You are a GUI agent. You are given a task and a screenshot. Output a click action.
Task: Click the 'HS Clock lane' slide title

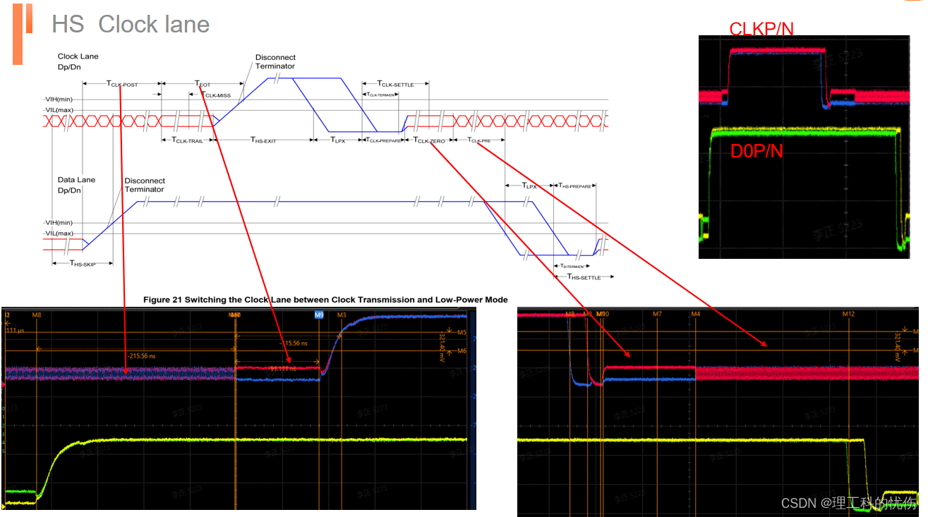click(131, 24)
